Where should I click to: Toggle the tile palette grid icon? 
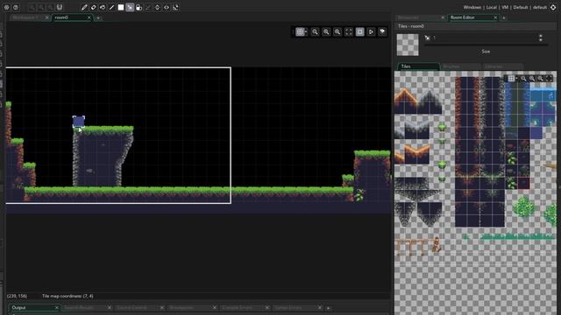pos(511,79)
